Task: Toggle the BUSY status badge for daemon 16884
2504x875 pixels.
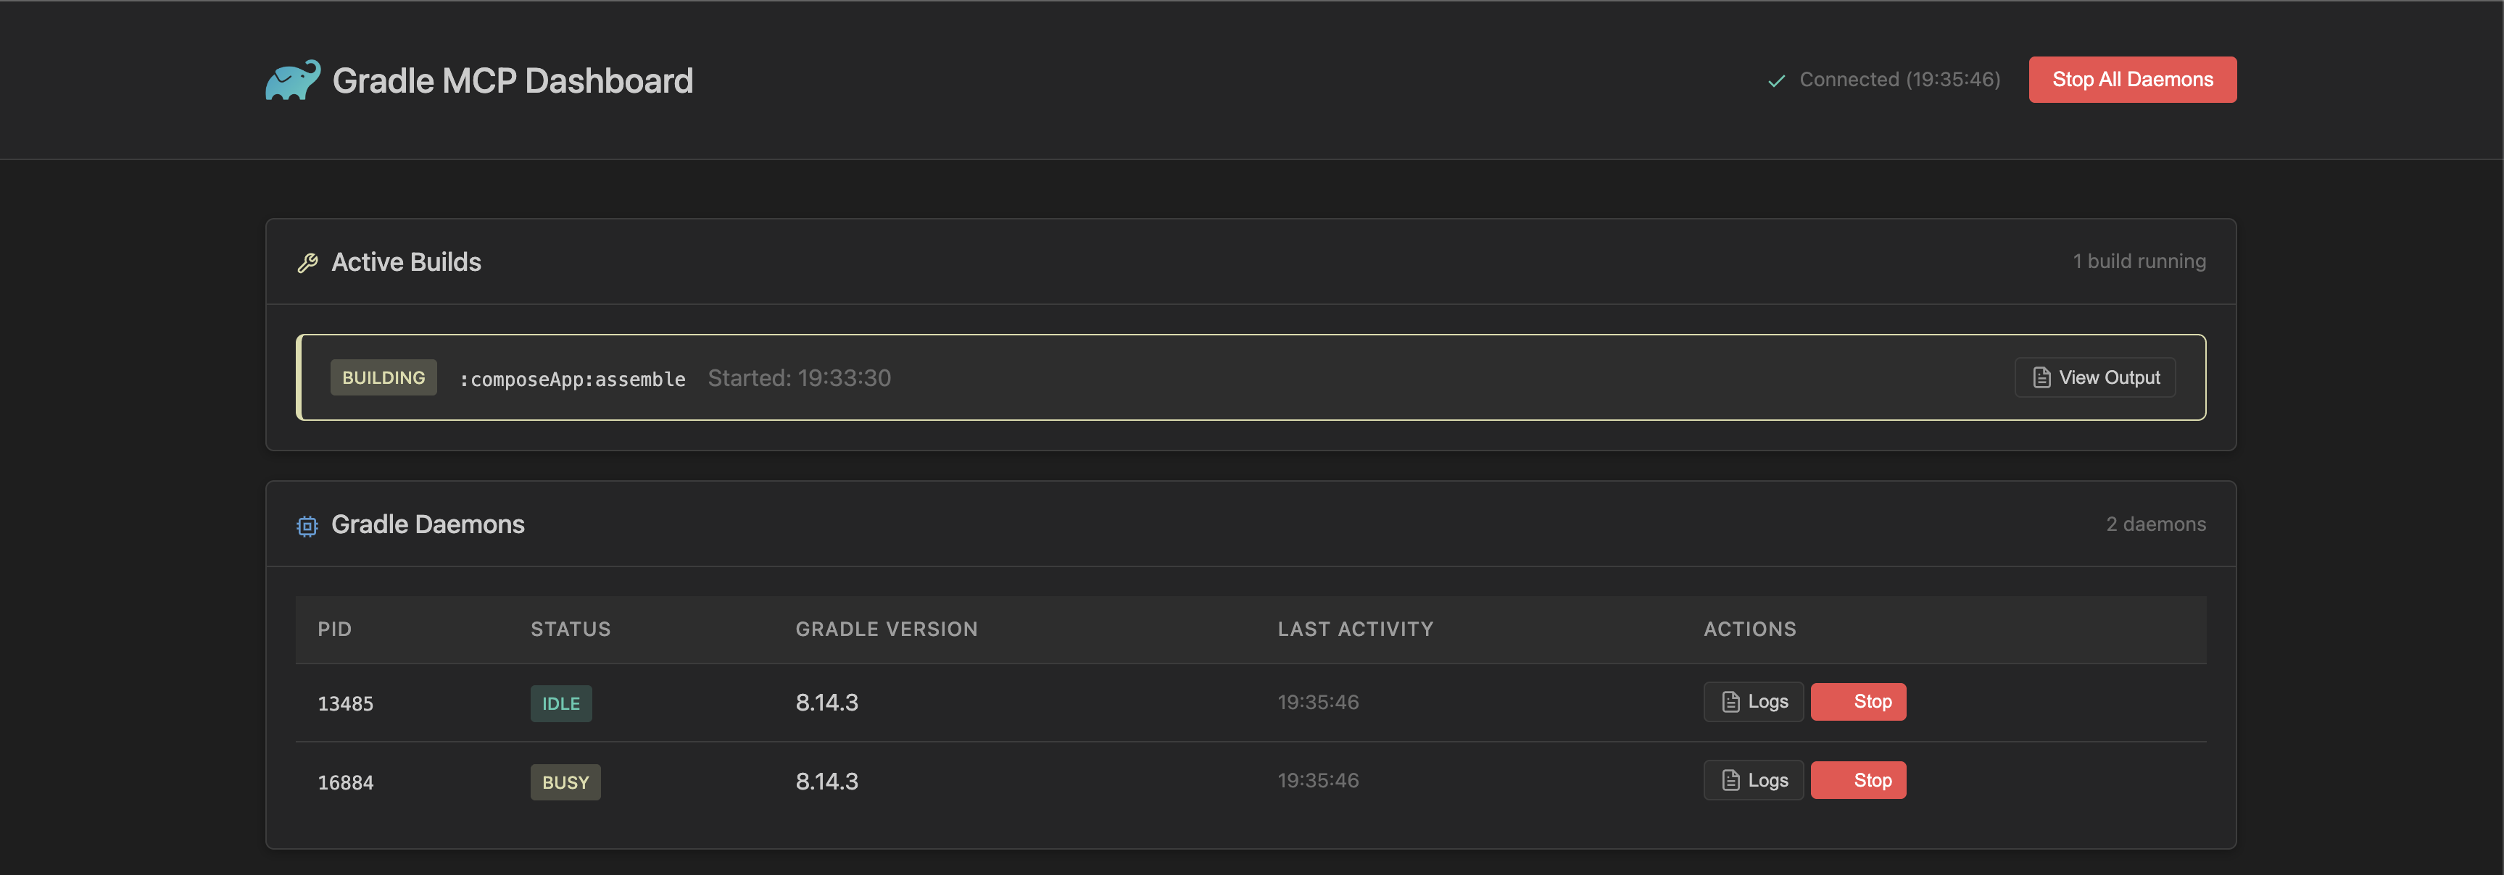Action: 565,781
